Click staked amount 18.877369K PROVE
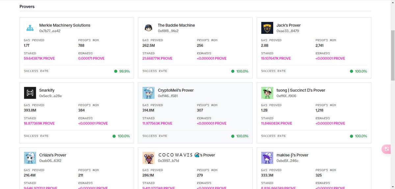395x189 pixels. 39,123
